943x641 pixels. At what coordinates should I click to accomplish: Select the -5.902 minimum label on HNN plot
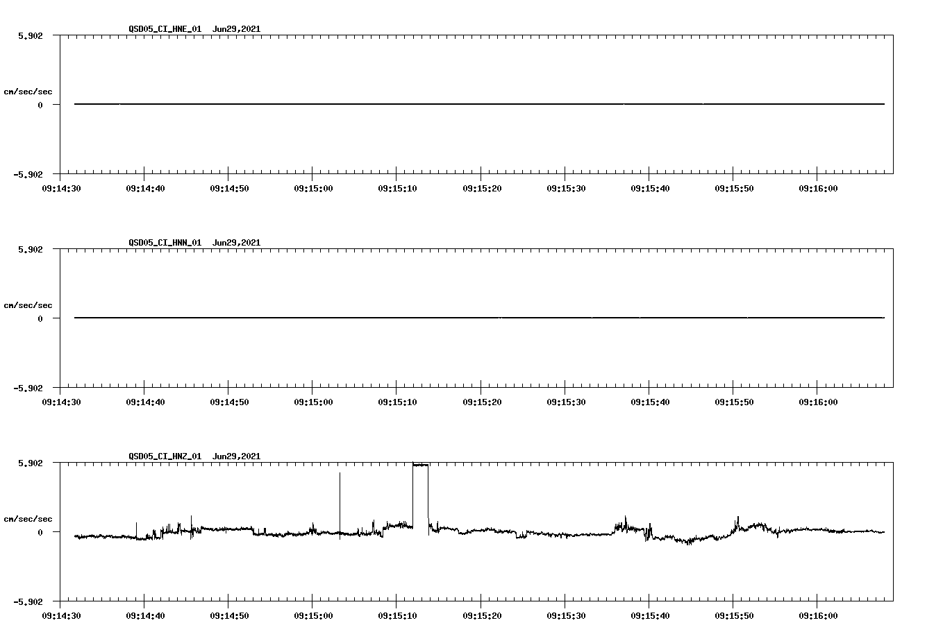point(28,388)
